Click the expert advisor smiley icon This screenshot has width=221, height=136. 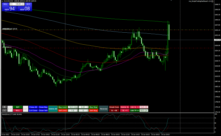(212, 1)
